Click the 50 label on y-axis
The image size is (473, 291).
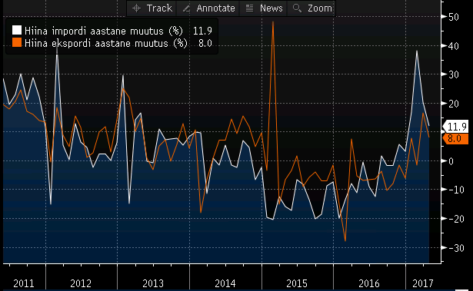pos(454,17)
